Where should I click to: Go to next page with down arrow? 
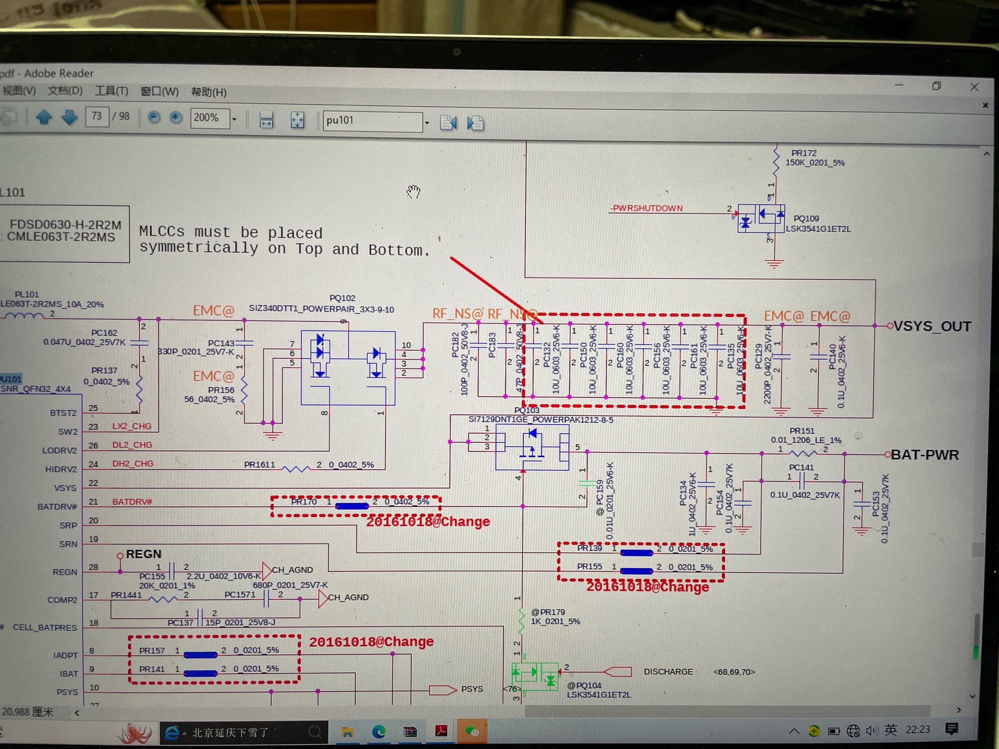[x=69, y=117]
